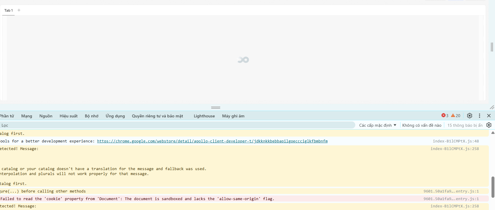The height and width of the screenshot is (210, 495).
Task: Close the DevTools panel
Action: point(489,116)
